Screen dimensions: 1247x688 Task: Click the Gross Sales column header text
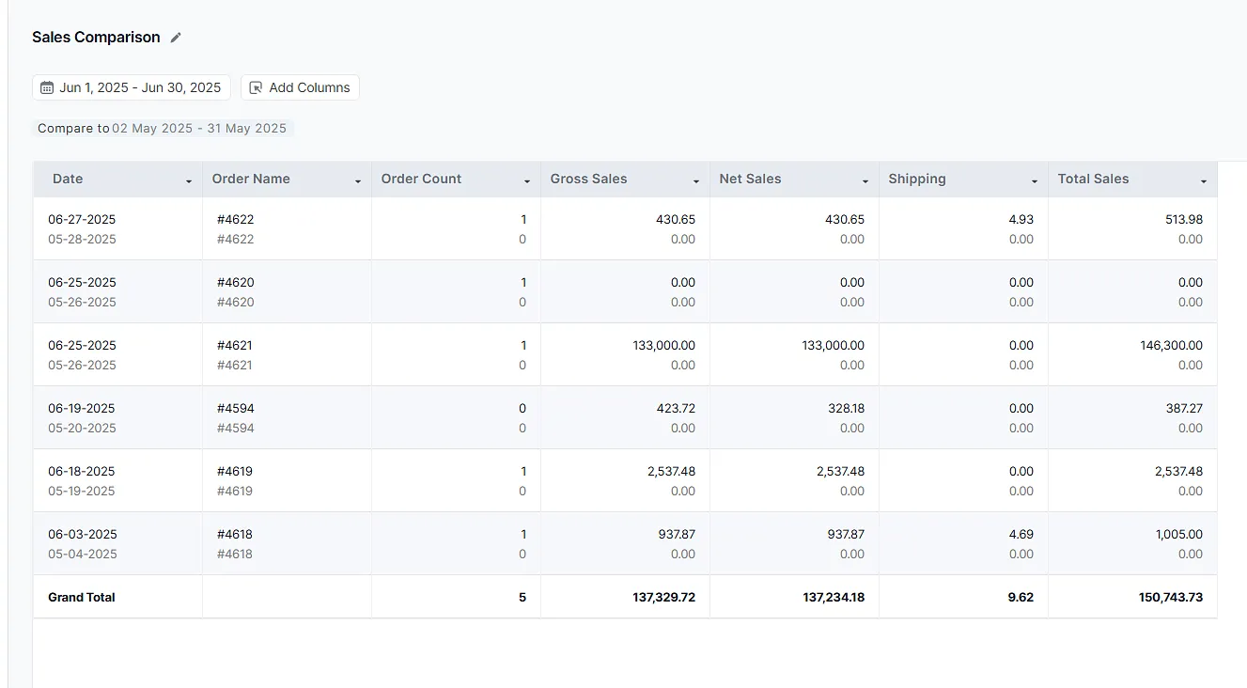588,179
